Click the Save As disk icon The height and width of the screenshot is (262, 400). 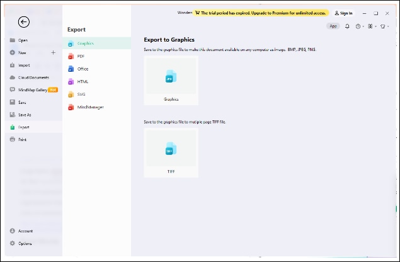coord(12,115)
